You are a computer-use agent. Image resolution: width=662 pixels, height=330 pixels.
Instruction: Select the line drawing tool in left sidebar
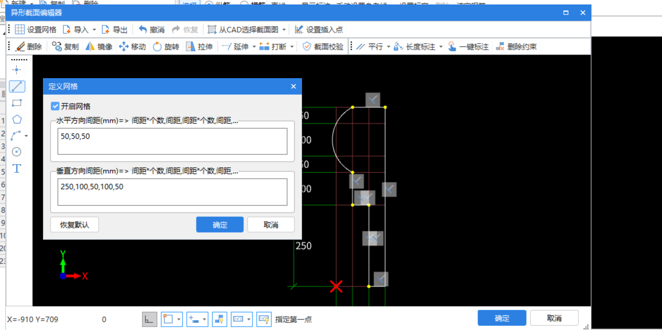17,86
